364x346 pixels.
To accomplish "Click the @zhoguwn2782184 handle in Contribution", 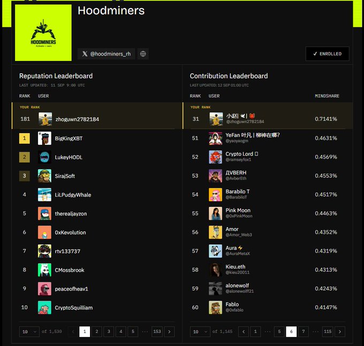I will pos(245,121).
